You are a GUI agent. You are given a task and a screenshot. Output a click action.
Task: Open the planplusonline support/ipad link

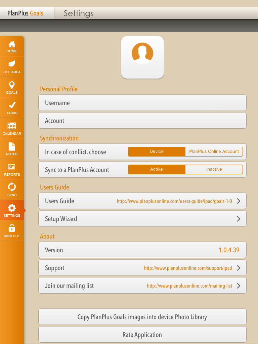[x=188, y=268]
